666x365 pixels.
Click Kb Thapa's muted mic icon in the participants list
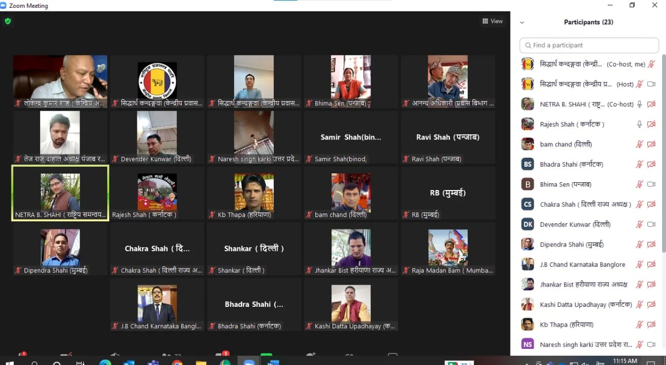point(639,325)
